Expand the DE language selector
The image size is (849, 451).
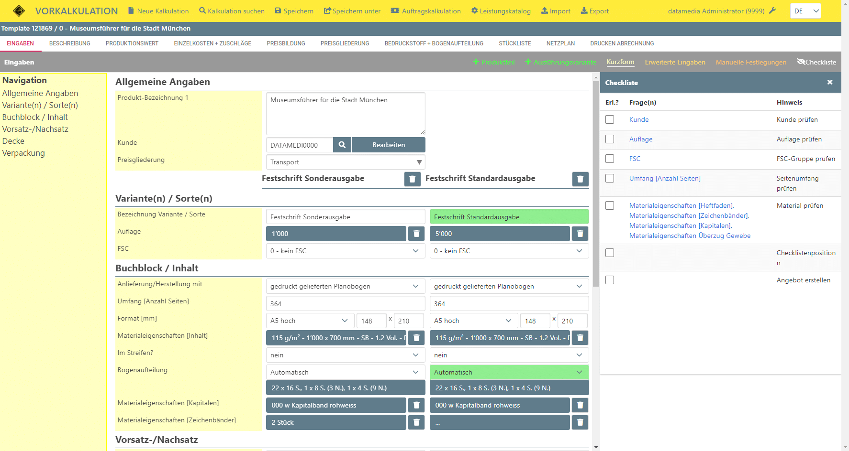pos(805,11)
